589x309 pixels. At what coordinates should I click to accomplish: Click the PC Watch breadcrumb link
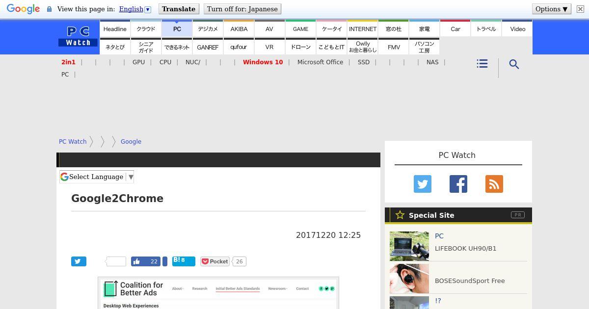pos(73,141)
